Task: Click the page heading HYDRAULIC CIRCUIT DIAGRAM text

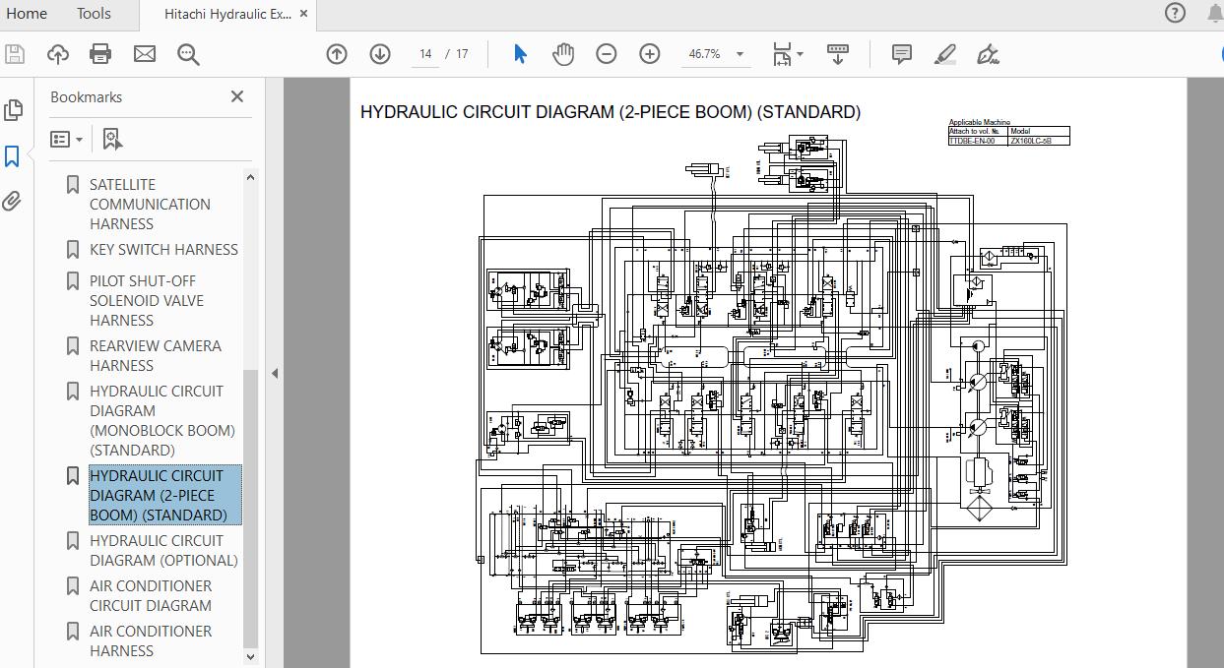Action: click(x=611, y=112)
